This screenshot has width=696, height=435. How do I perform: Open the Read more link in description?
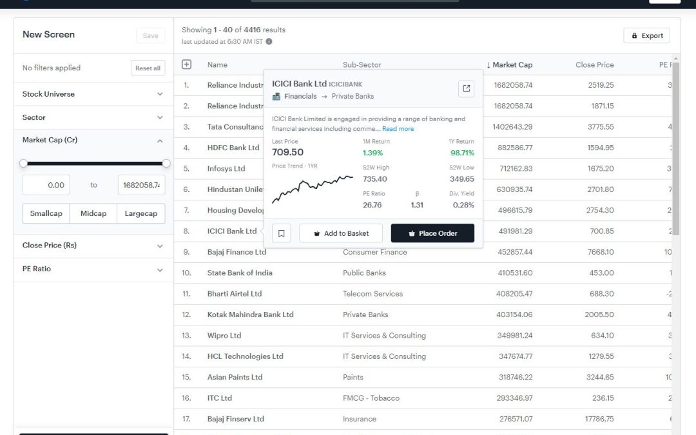coord(398,129)
